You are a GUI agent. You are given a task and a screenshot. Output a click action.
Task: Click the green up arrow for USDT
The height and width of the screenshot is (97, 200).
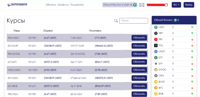[x=192, y=27]
